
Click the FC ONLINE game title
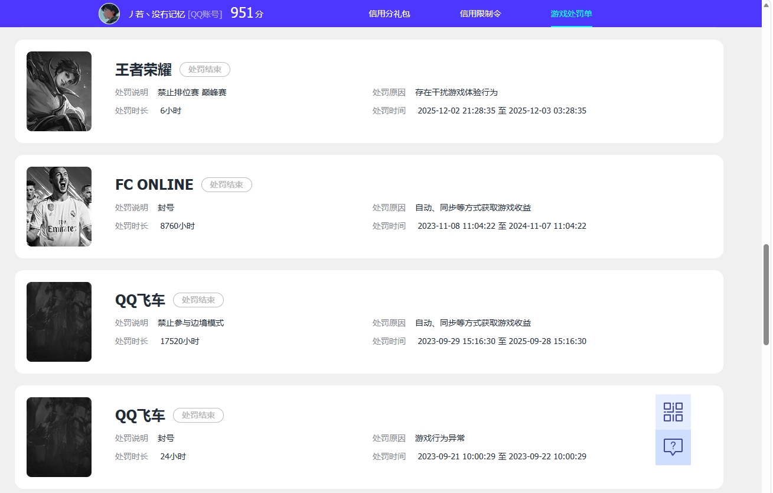[x=154, y=185]
